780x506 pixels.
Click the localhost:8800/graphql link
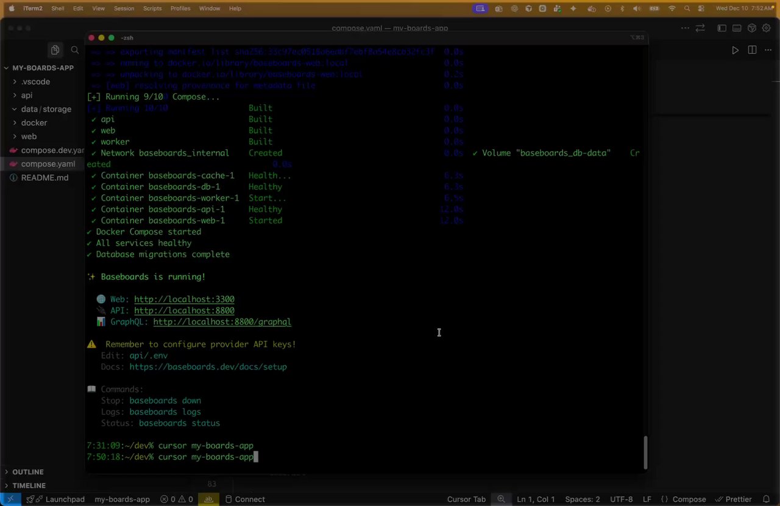pyautogui.click(x=222, y=322)
